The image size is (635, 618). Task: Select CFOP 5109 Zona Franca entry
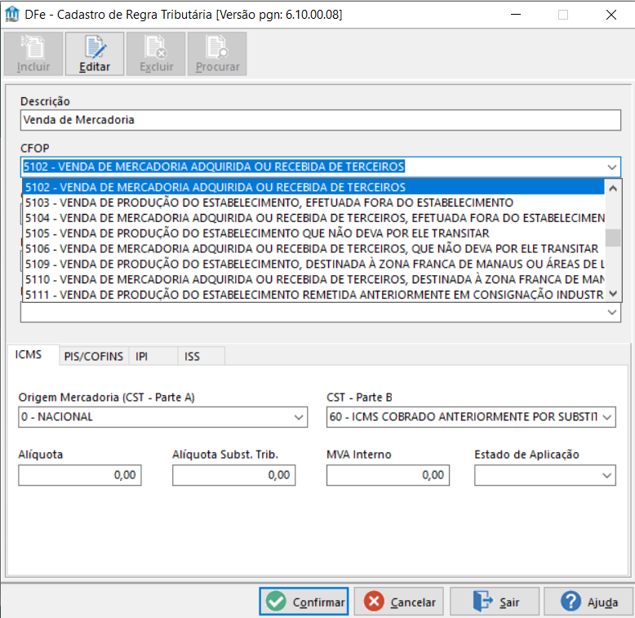click(x=313, y=264)
